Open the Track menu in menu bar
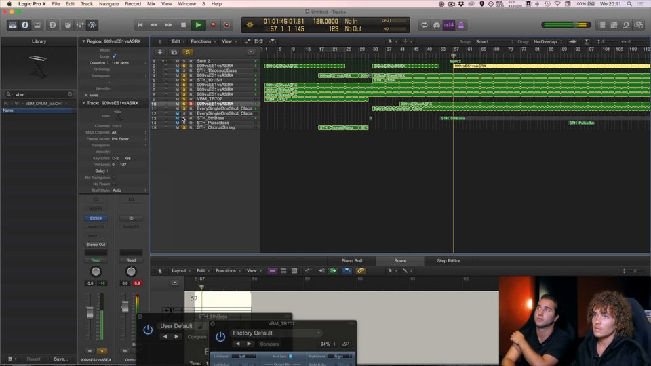 [x=87, y=4]
